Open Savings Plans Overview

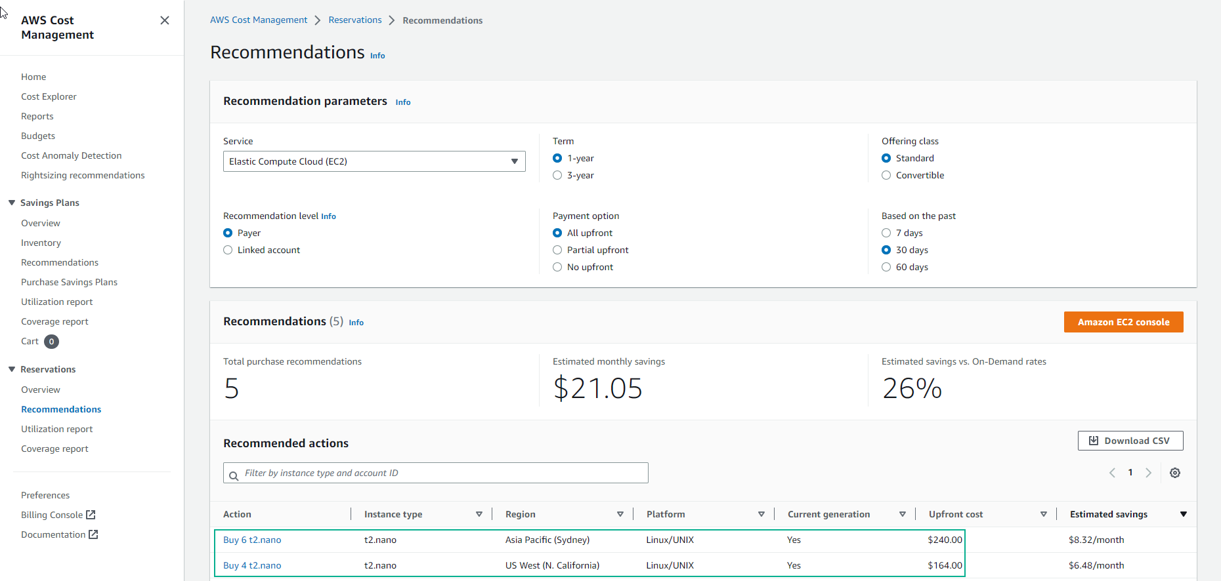[x=41, y=223]
